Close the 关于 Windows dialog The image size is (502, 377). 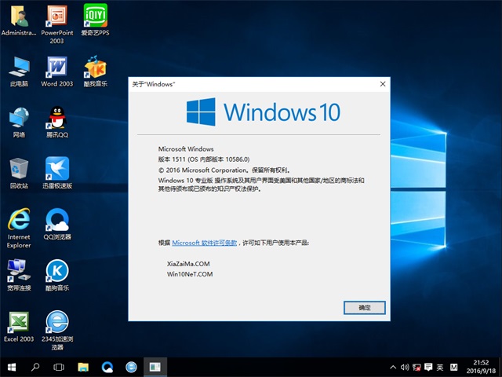coord(382,83)
